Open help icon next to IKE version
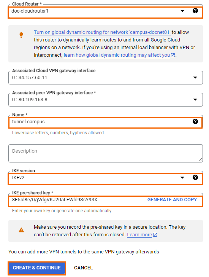 tap(195, 177)
